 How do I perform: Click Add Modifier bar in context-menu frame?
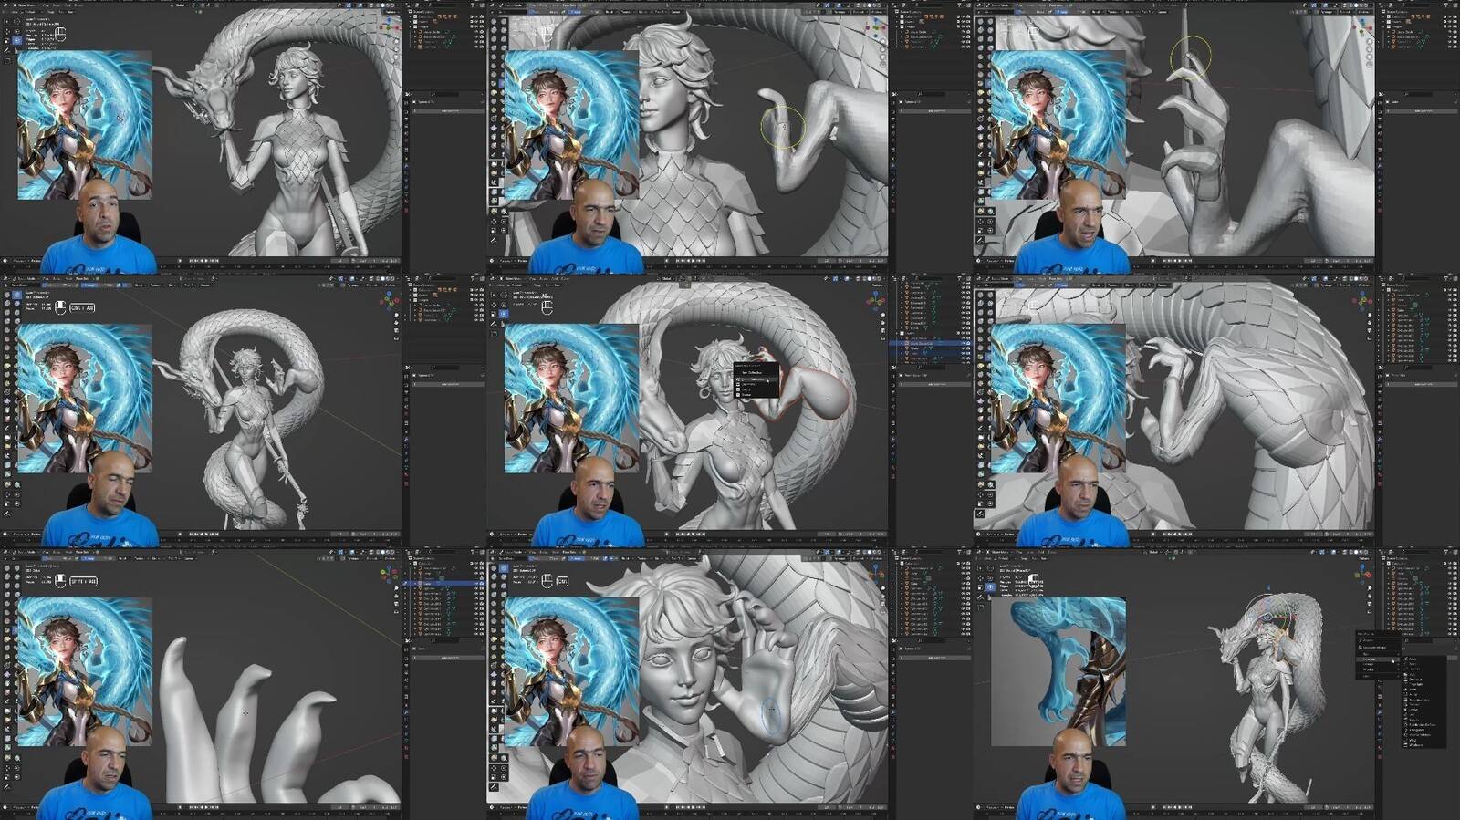coord(936,384)
